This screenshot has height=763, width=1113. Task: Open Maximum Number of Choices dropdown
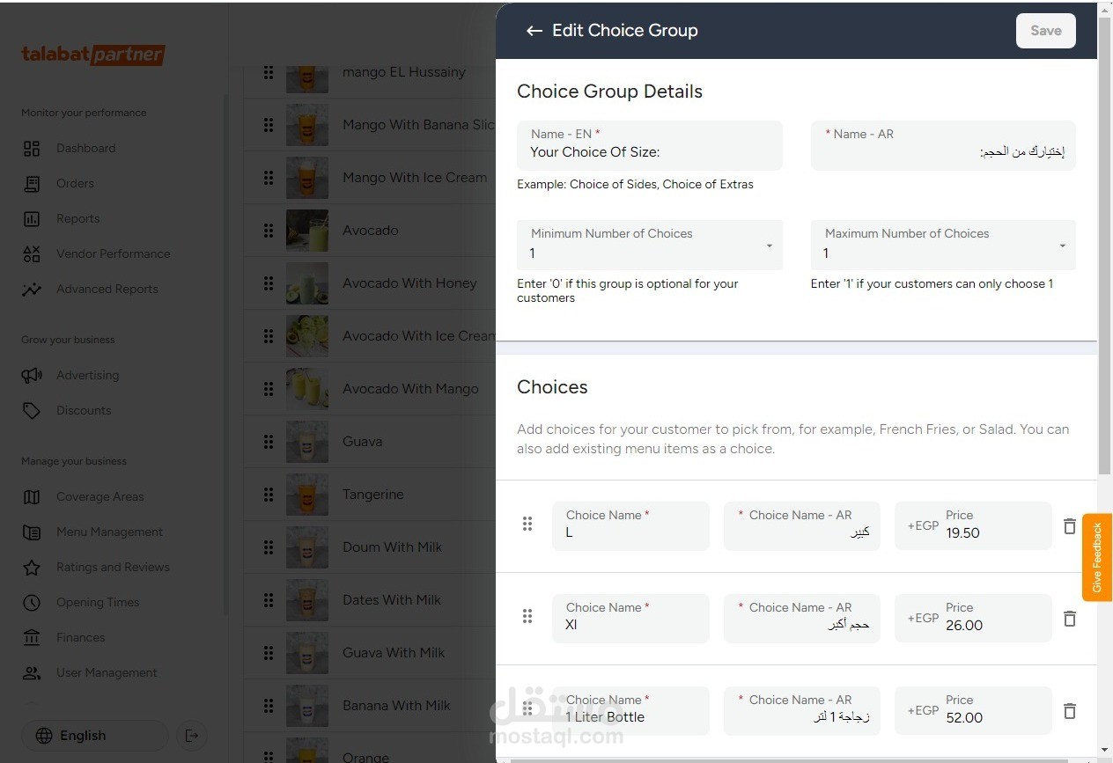tap(943, 246)
